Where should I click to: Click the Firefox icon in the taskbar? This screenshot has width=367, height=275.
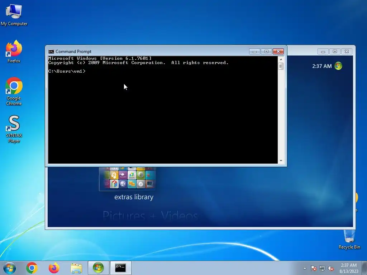(x=54, y=268)
